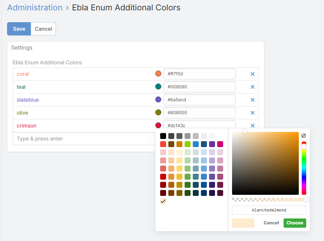Remove the slateblue entry

pyautogui.click(x=252, y=100)
